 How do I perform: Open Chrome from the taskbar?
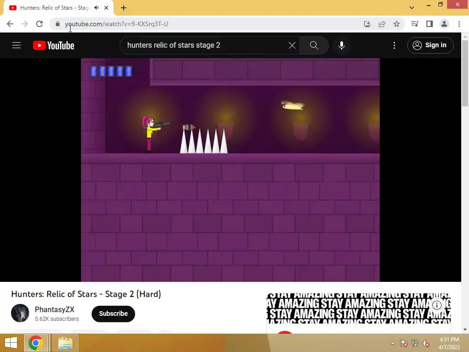pyautogui.click(x=36, y=343)
